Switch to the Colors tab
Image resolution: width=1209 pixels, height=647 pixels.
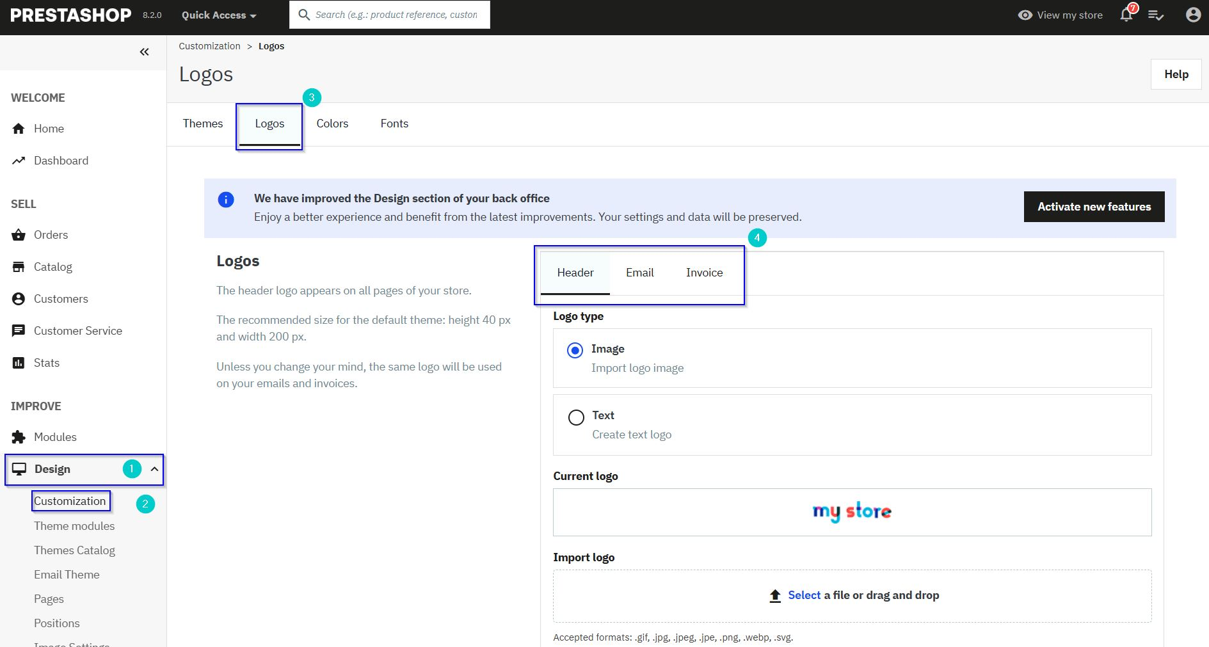coord(332,124)
